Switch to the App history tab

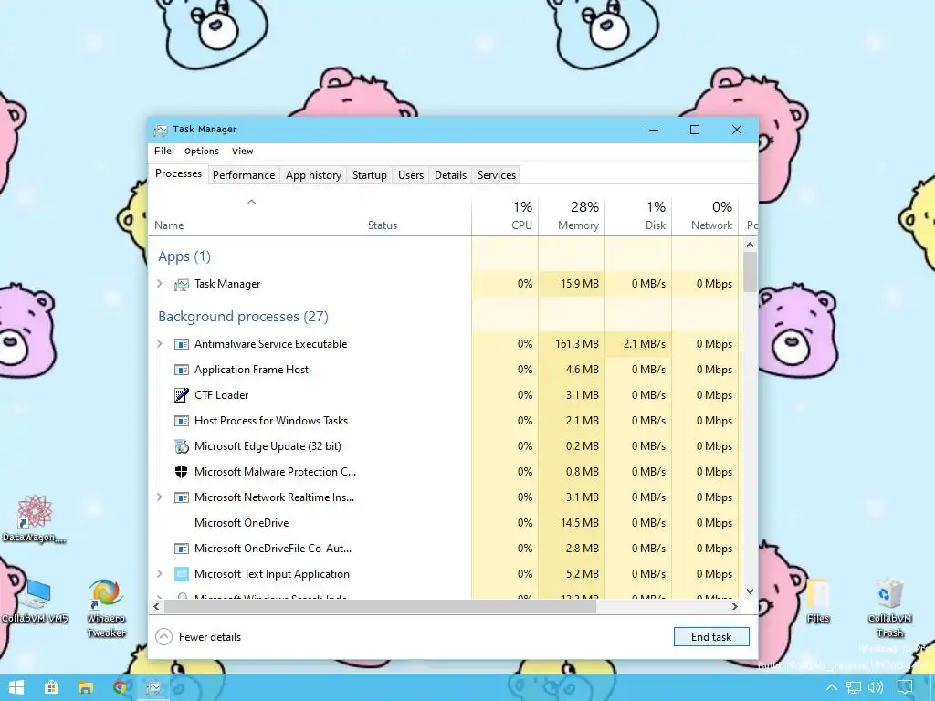(314, 175)
